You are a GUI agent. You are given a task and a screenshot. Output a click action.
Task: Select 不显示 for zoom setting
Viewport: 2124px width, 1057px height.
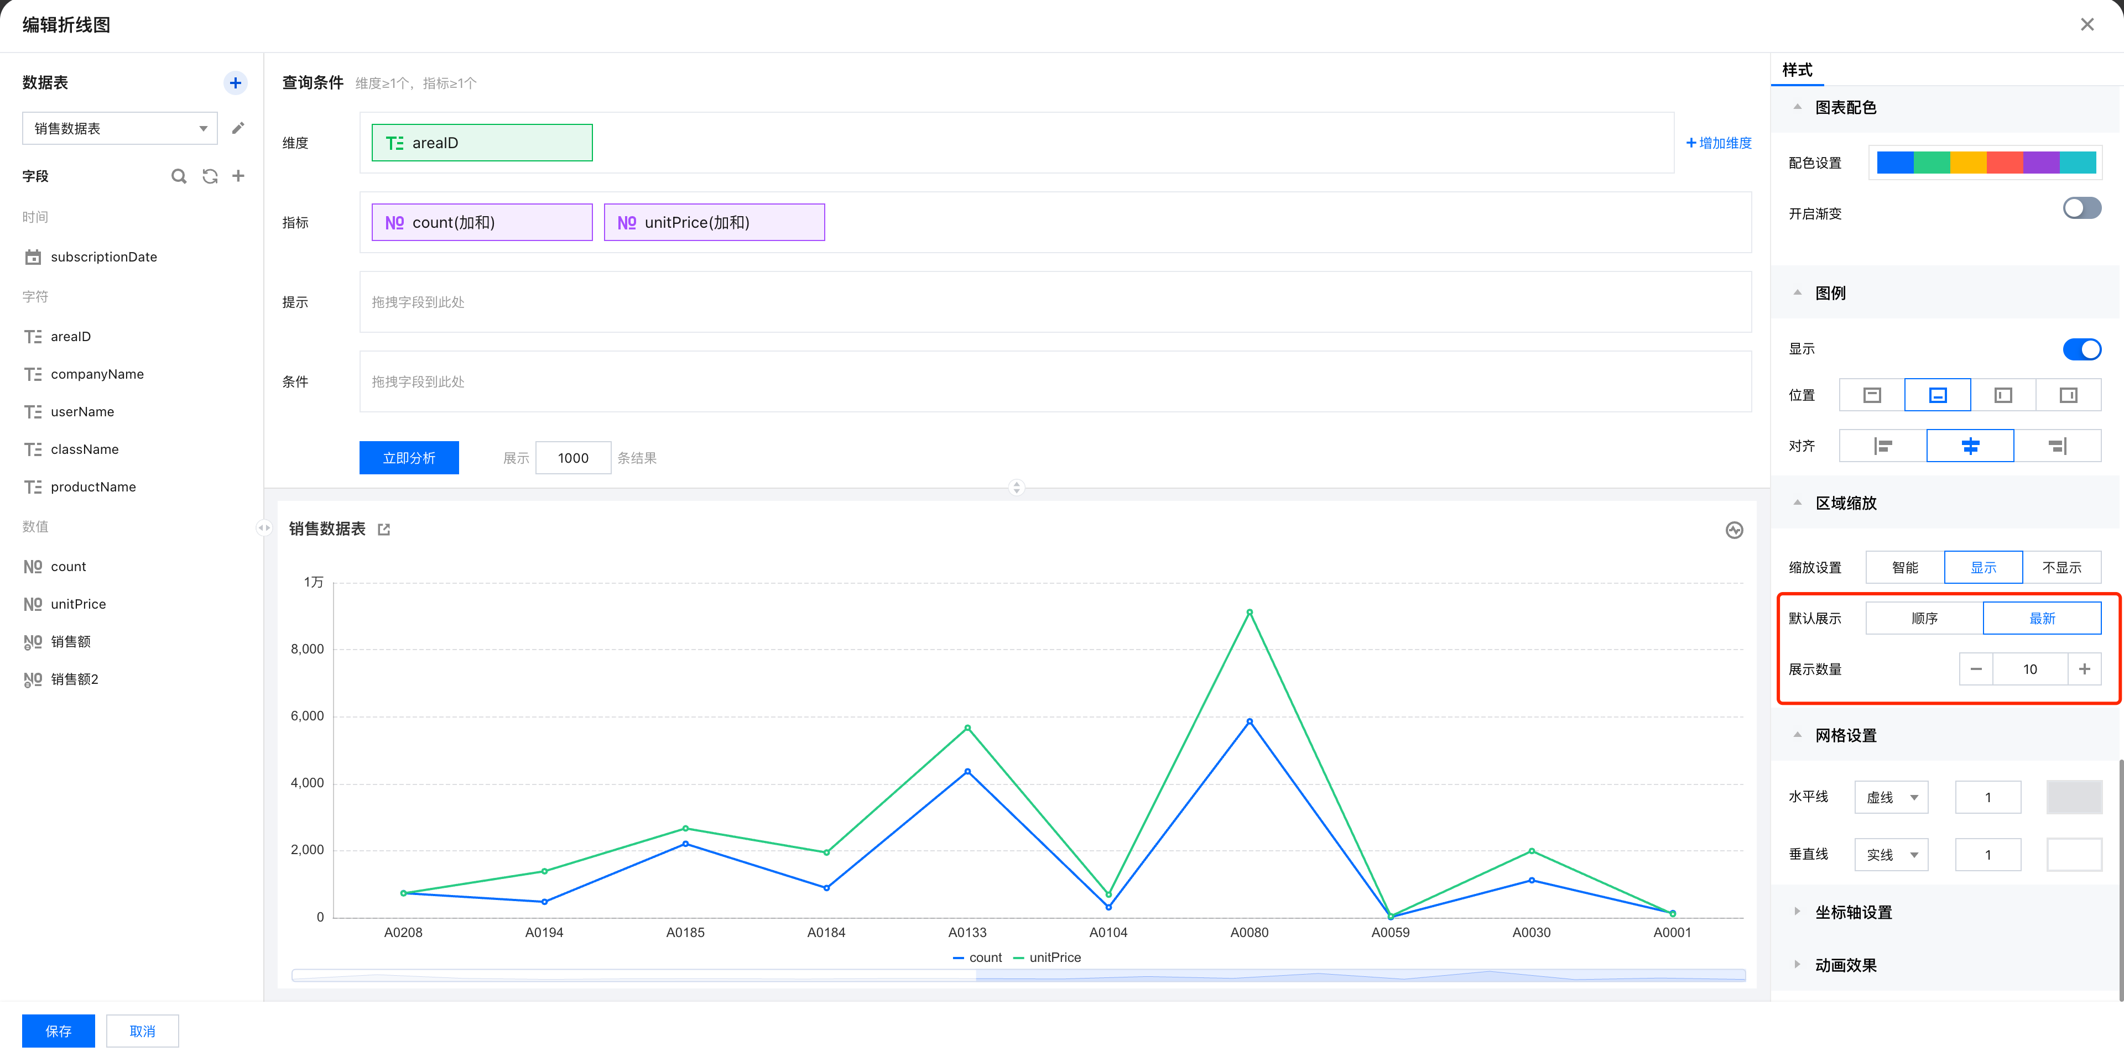[x=2060, y=568]
